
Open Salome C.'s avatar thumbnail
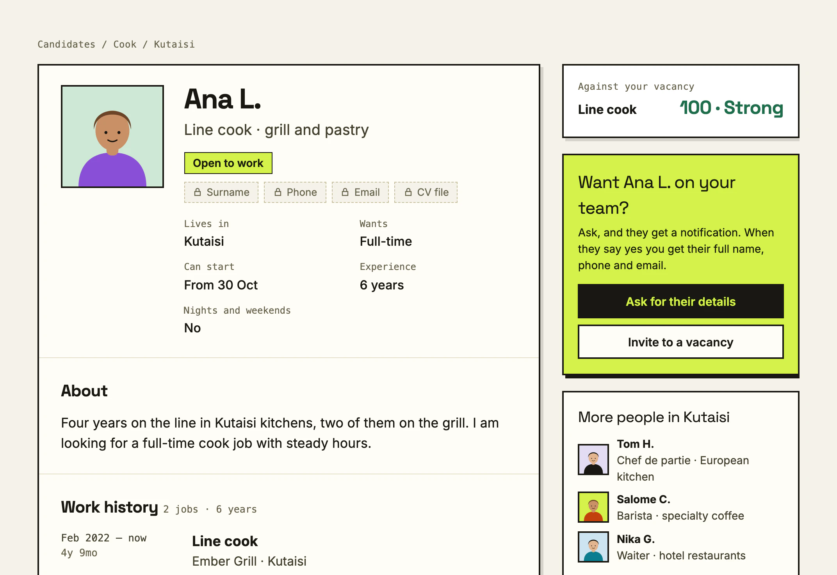click(x=593, y=507)
